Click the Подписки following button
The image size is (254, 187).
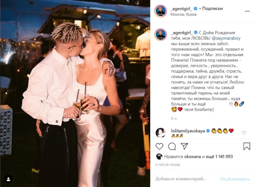tap(212, 9)
